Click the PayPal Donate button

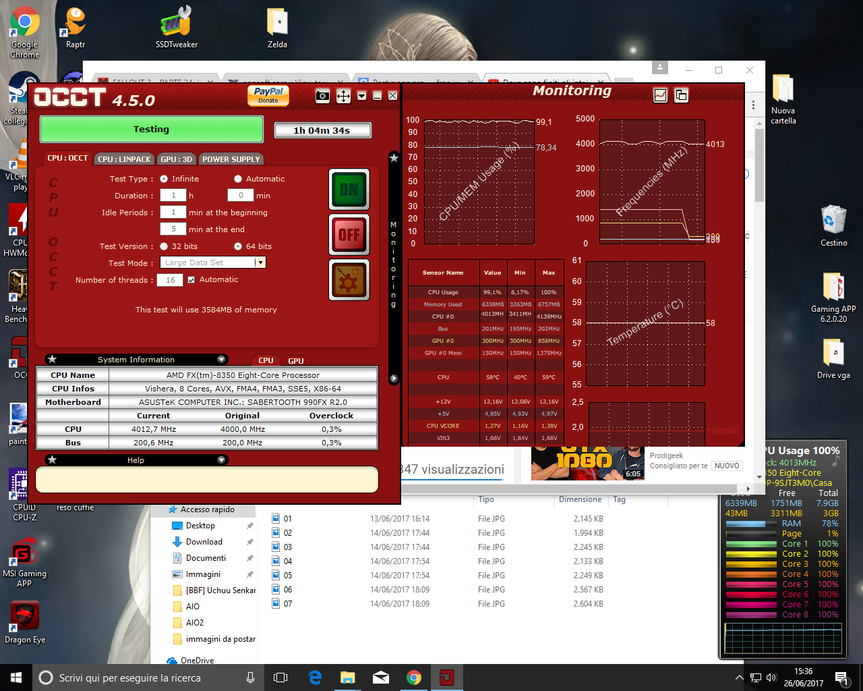tap(268, 95)
